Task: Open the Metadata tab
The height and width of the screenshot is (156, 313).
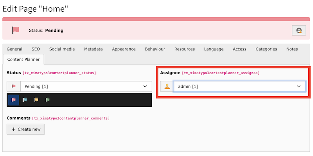Action: click(x=94, y=49)
